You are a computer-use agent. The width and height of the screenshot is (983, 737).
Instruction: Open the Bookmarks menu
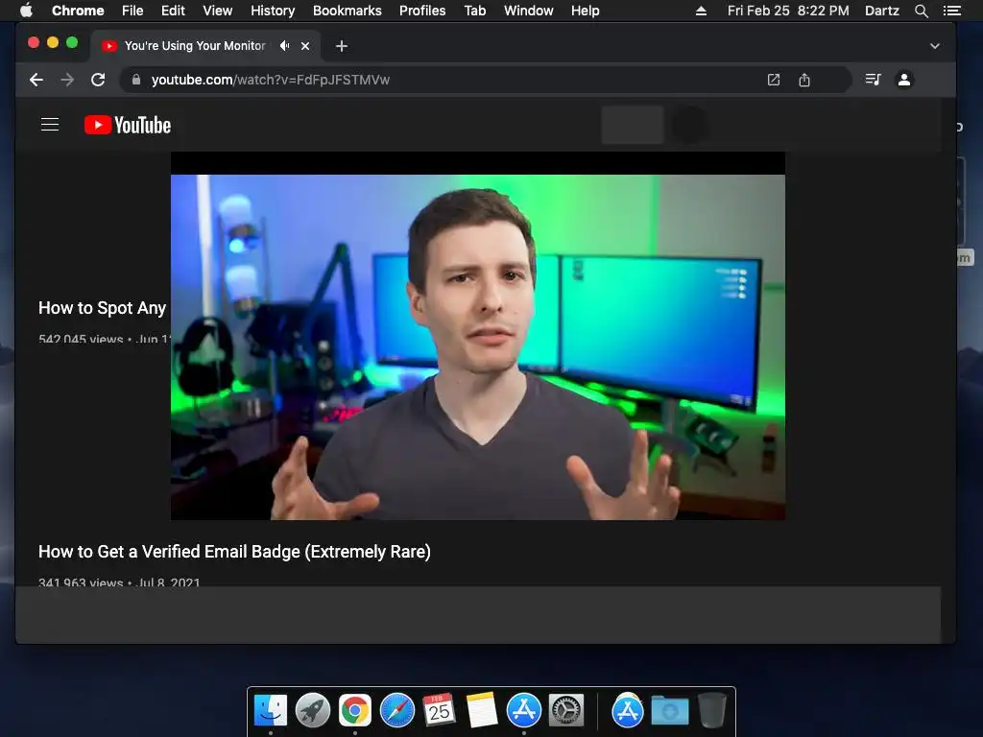tap(348, 11)
